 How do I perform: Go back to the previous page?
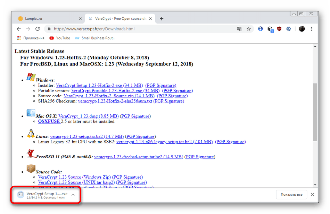[19, 29]
